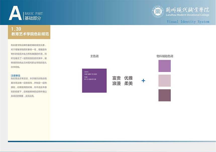Click the "注意事项" heading

click(x=16, y=75)
